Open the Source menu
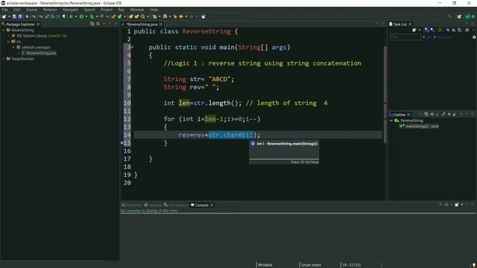Viewport: 477px width, 268px height. pos(31,10)
